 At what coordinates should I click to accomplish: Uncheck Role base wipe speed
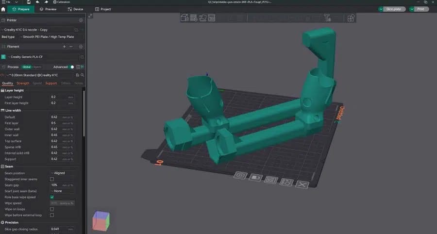(x=52, y=197)
